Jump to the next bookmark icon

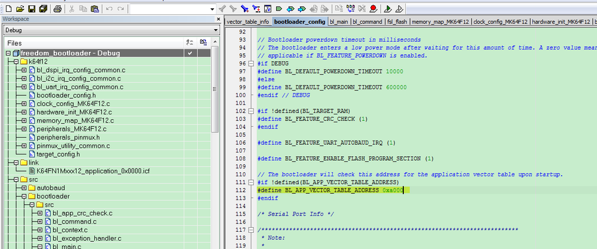point(302,8)
